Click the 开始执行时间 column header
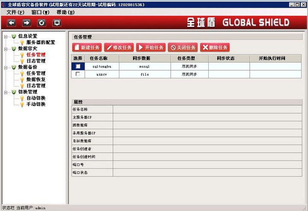The width and height of the screenshot is (308, 211). tap(275, 58)
